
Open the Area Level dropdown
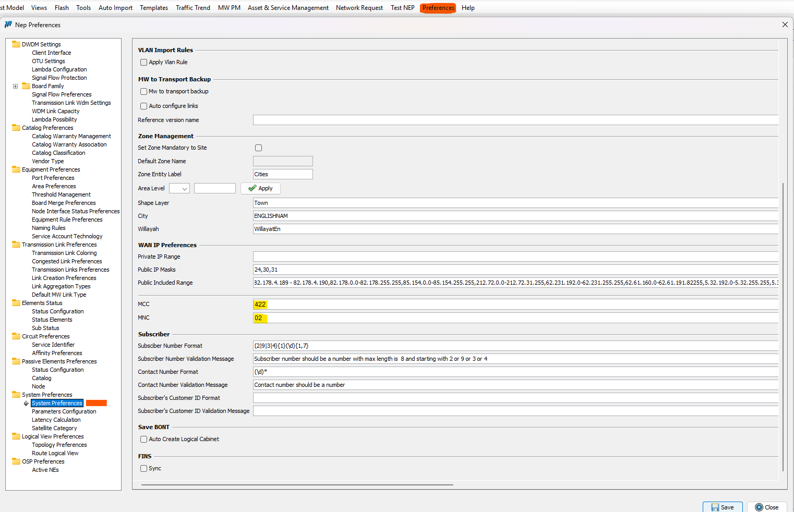pyautogui.click(x=179, y=189)
